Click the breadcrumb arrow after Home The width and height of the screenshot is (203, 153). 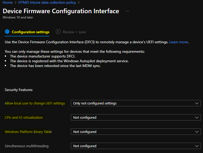pos(15,3)
